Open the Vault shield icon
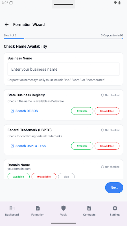Viewport: 127px width, 226px height. (63, 208)
